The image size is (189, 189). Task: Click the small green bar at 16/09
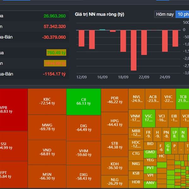click(102, 30)
